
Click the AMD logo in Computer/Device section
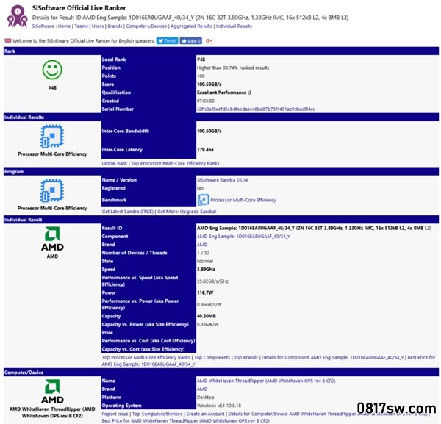click(x=52, y=392)
